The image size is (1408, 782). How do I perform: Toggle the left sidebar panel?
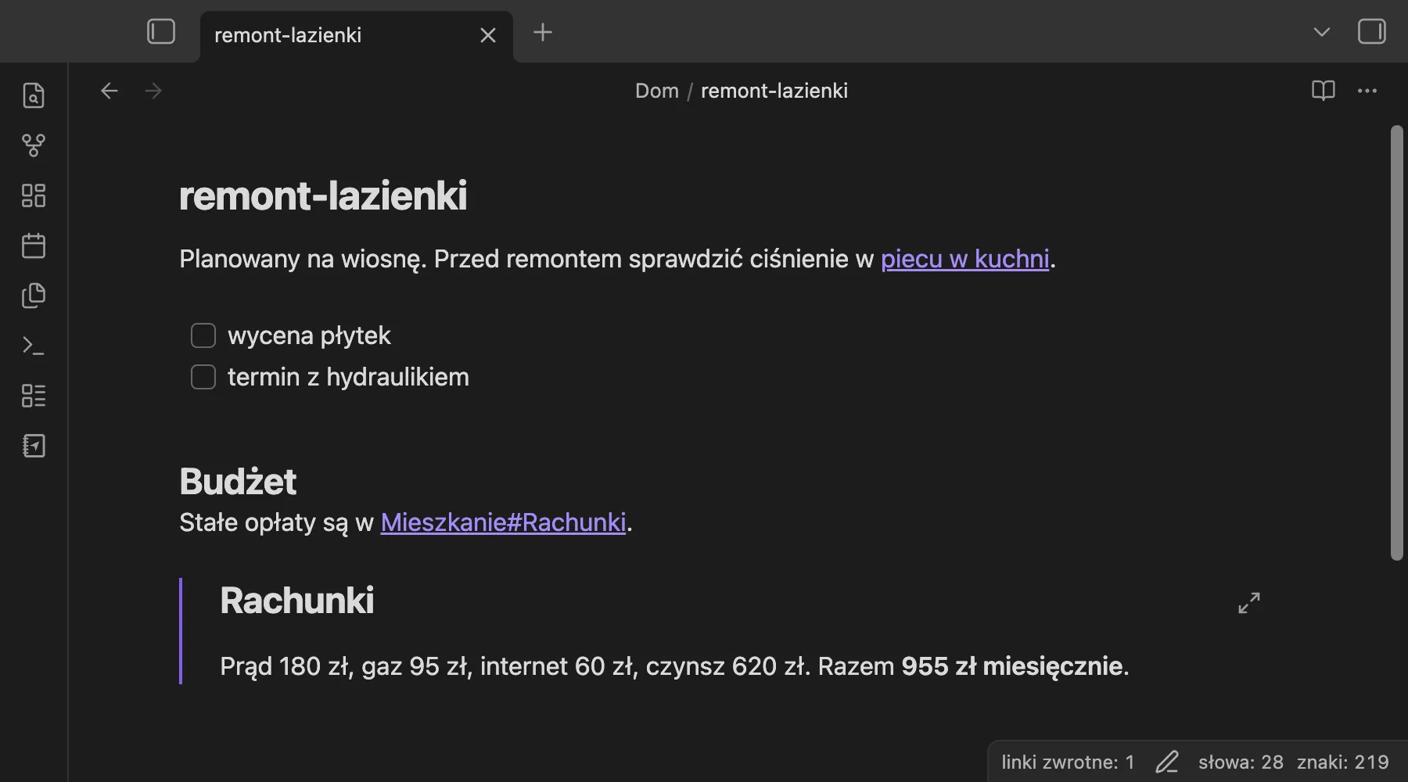(161, 32)
